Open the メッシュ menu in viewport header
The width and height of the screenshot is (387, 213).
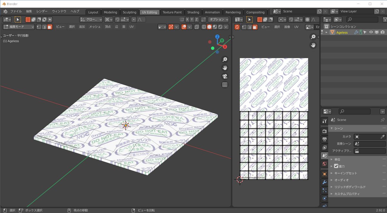(x=95, y=27)
